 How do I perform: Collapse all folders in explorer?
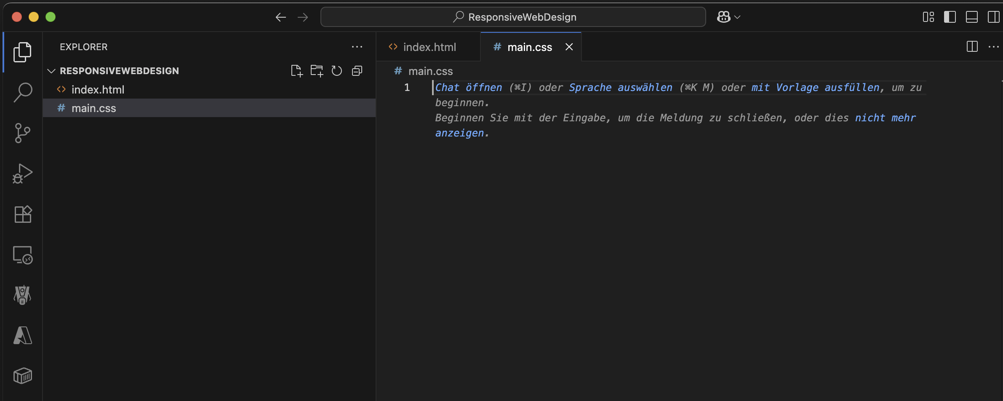point(357,71)
